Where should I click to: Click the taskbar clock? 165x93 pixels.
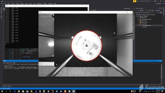point(158,91)
